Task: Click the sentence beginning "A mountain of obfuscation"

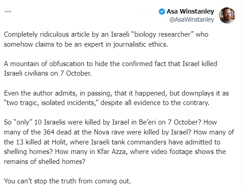Action: coord(110,68)
